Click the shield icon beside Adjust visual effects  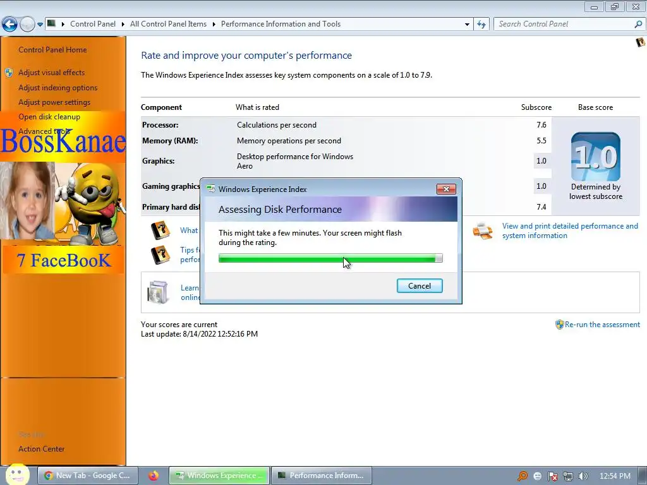(x=9, y=73)
